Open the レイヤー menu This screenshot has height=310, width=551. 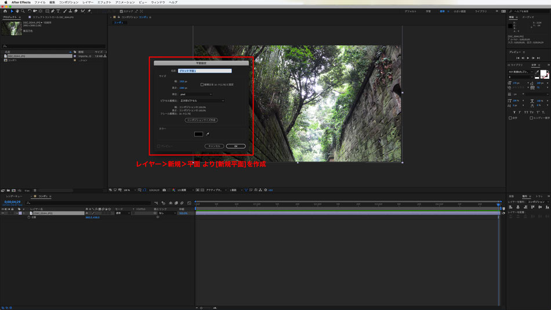tap(88, 2)
